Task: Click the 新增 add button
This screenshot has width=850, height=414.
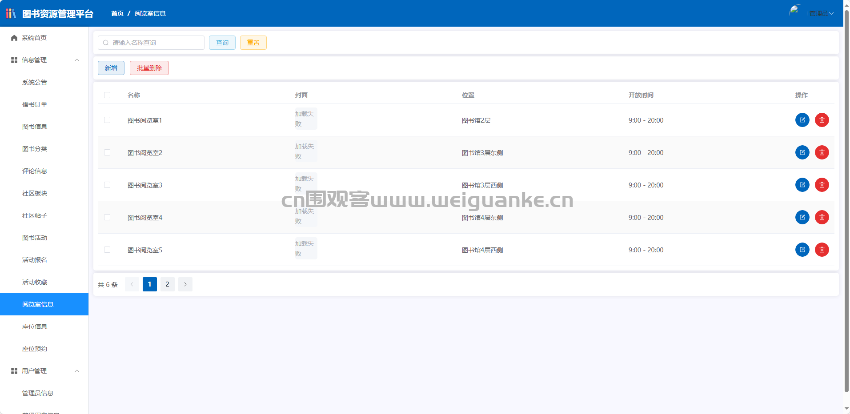Action: pos(111,68)
